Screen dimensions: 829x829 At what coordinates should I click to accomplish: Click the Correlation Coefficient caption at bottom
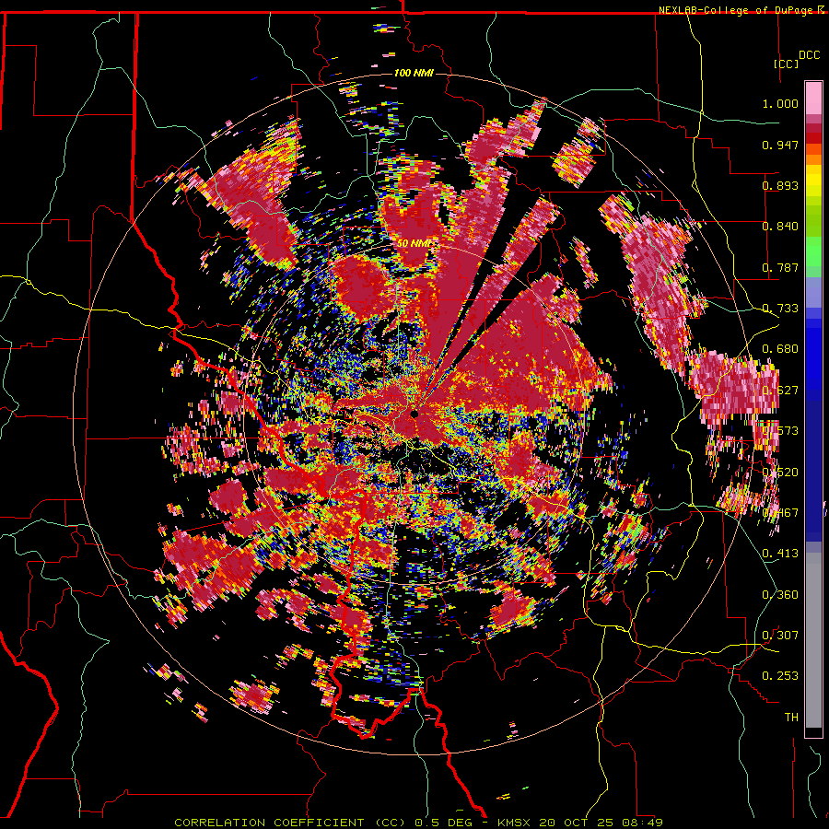418,823
